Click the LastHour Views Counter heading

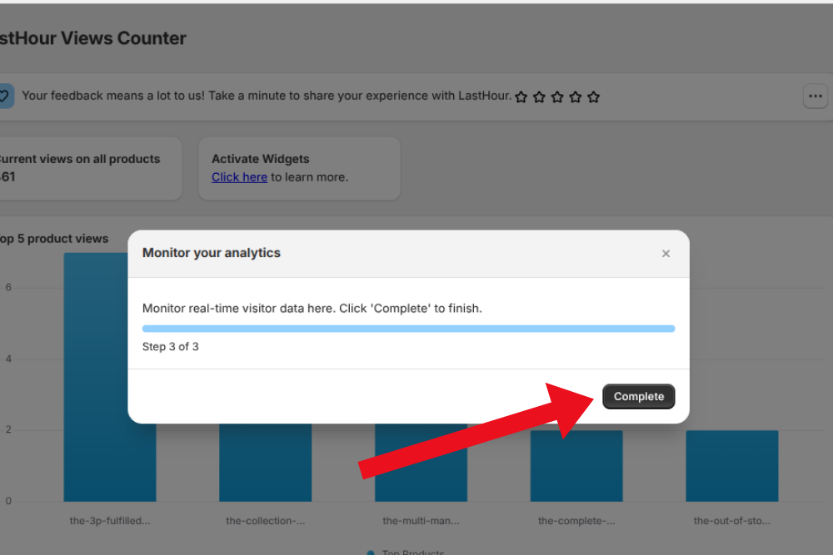(92, 38)
